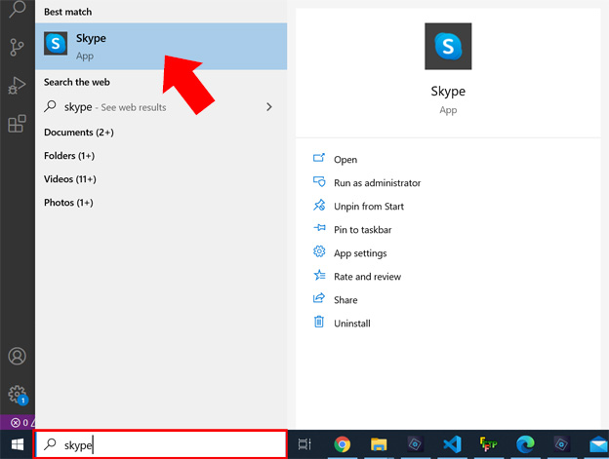Open the Mail app in taskbar
Image resolution: width=609 pixels, height=459 pixels.
[x=596, y=444]
